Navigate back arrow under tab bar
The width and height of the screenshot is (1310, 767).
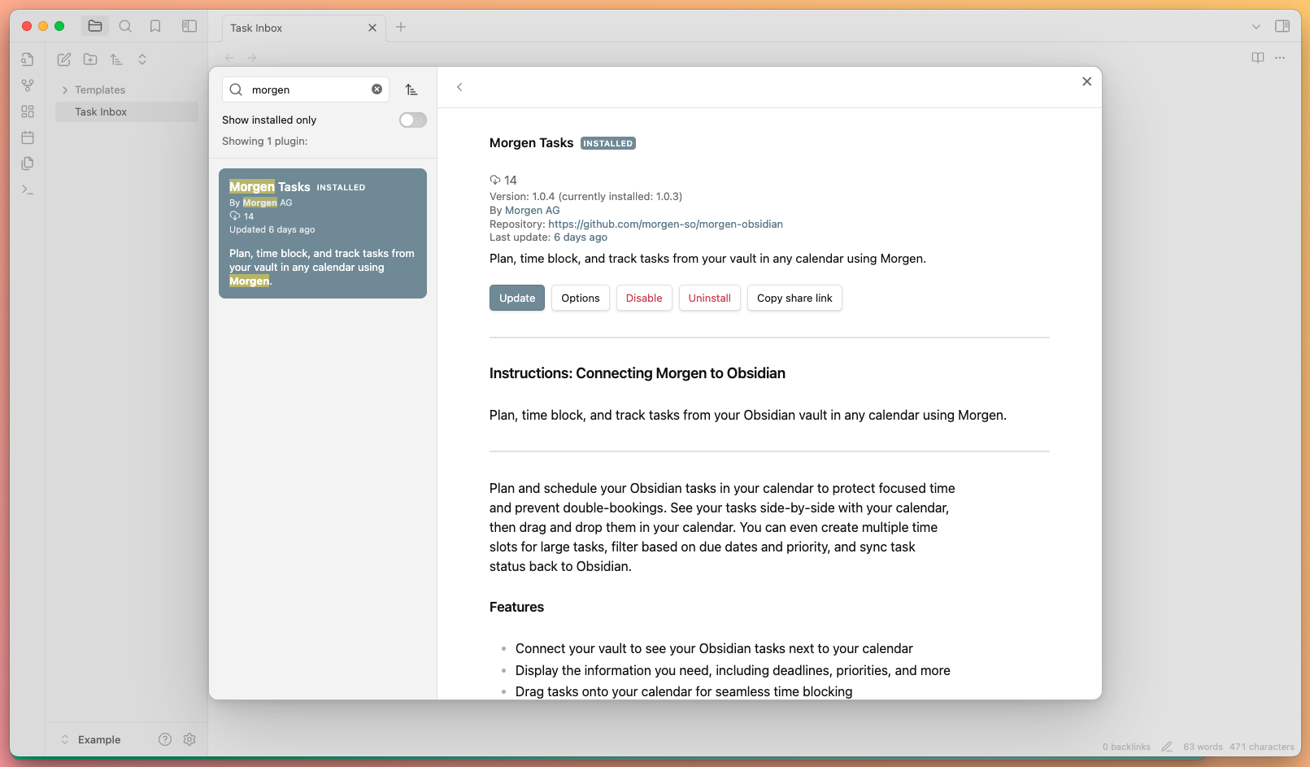(229, 58)
